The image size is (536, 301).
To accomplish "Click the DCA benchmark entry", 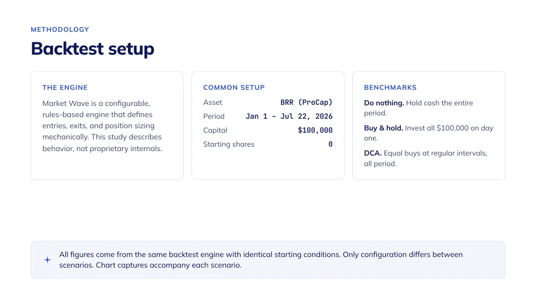I will (425, 158).
